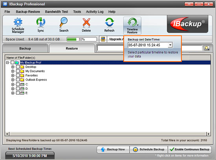Image resolution: width=216 pixels, height=160 pixels.
Task: Click the 32% space used progress bar
Action: [x=82, y=39]
